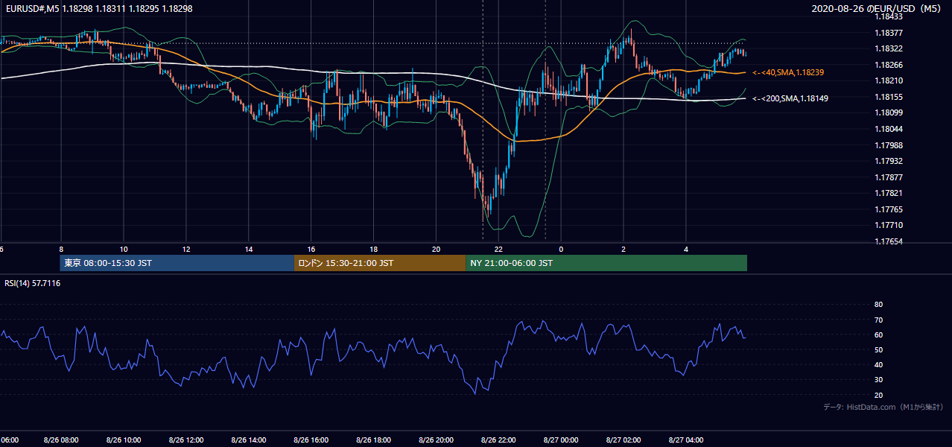Screen dimensions: 952x447
Task: Click RSI scale value 60
Action: click(x=878, y=335)
